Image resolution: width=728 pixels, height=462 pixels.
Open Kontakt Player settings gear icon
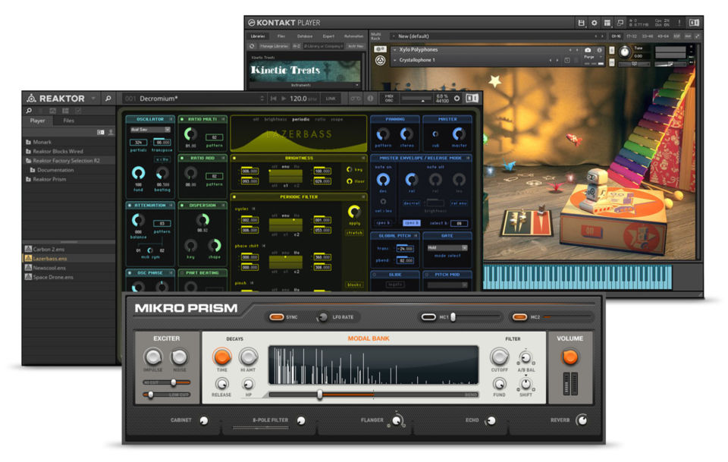594,22
